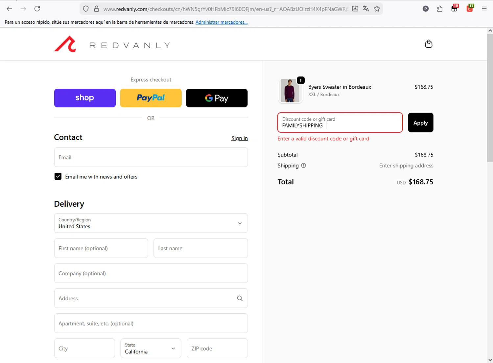Pay with Google Pay button
Viewport: 493px width, 363px height.
[217, 98]
